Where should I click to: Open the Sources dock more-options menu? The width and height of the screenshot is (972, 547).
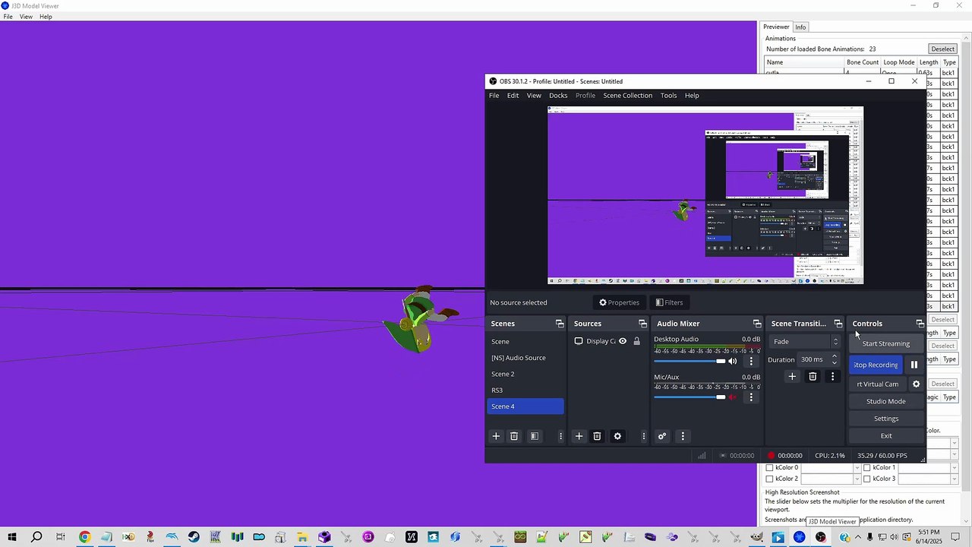(644, 436)
